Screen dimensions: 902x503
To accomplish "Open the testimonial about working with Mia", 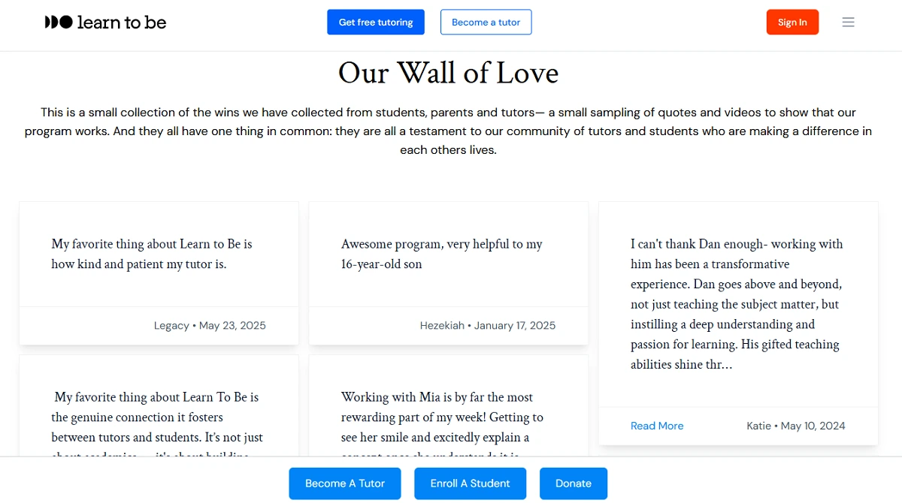I will tap(449, 405).
